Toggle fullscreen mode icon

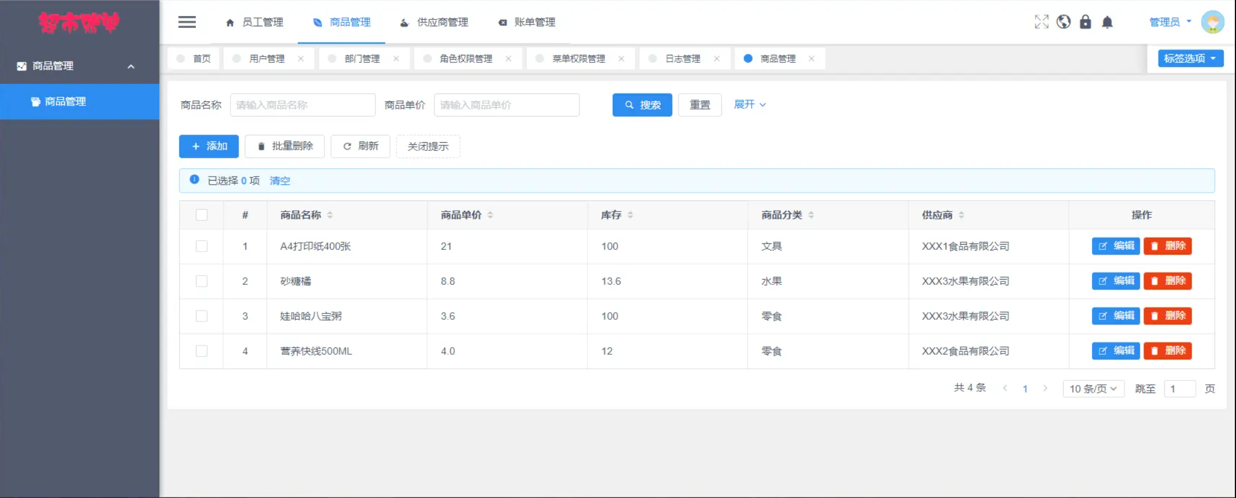pyautogui.click(x=1041, y=22)
